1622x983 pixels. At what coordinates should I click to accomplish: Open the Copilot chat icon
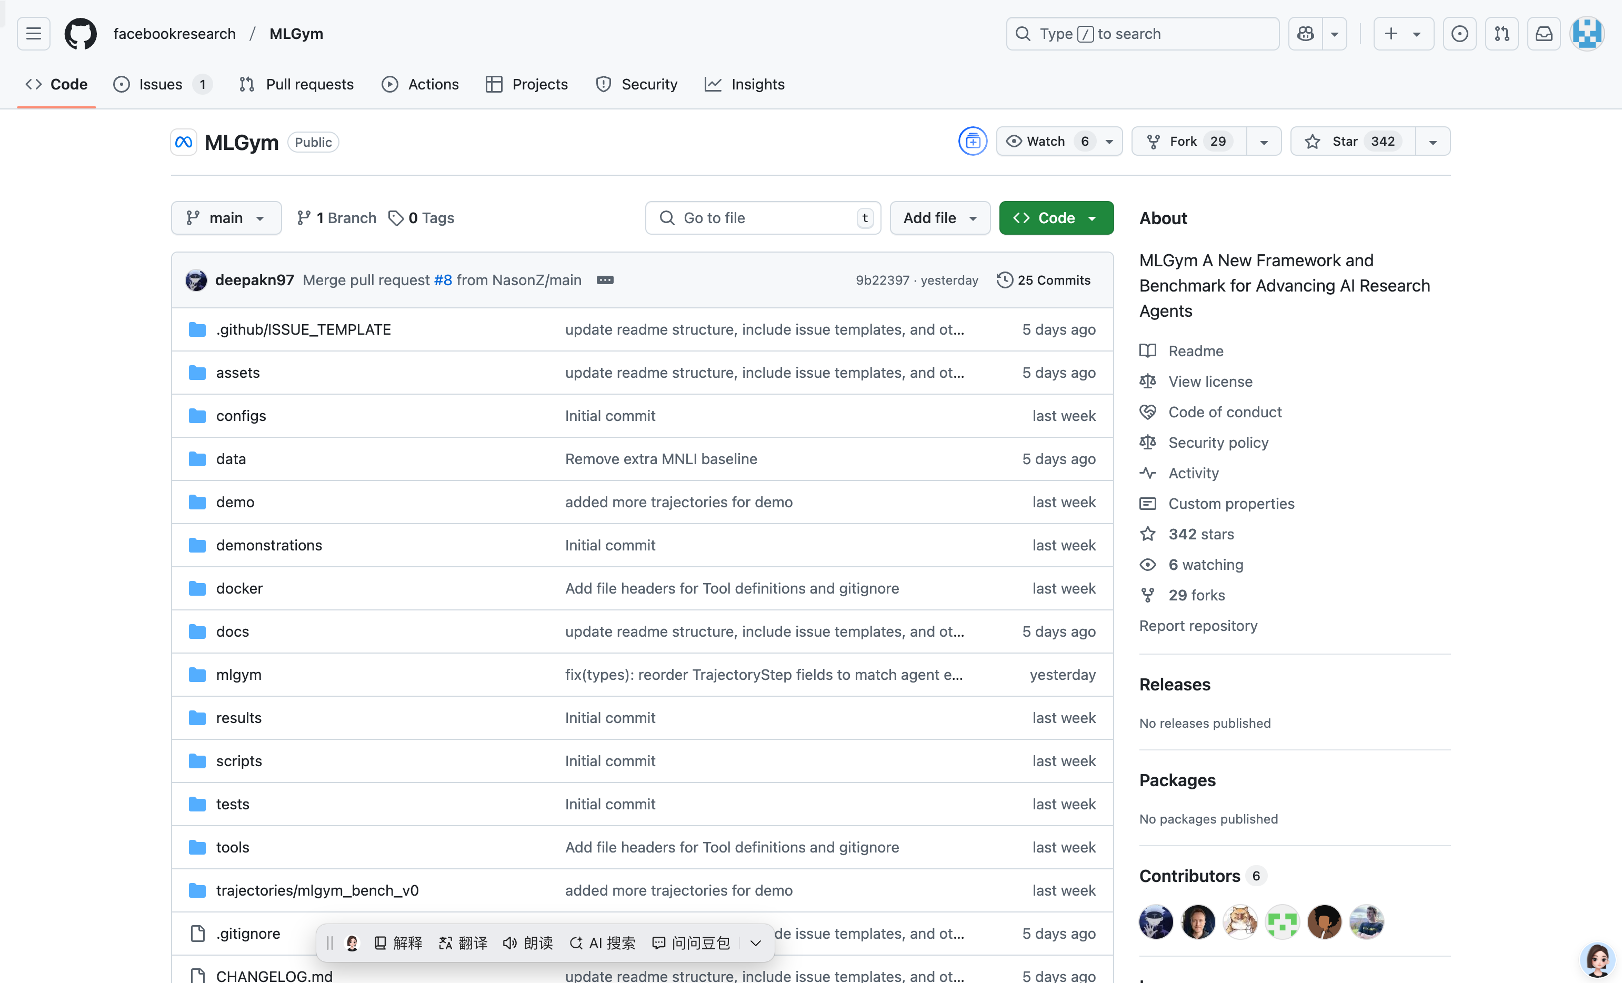pos(1305,34)
